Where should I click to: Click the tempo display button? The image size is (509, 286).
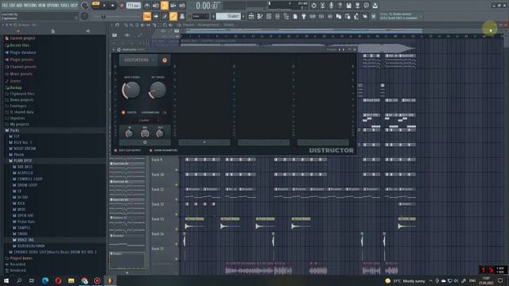pos(134,6)
